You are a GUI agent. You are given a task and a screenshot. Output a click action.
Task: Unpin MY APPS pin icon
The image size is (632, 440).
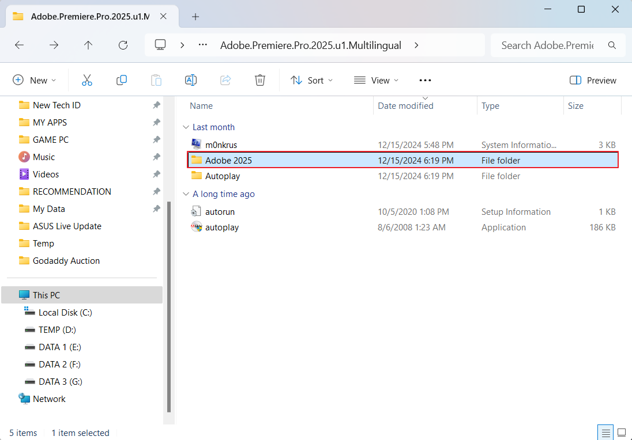tap(156, 122)
